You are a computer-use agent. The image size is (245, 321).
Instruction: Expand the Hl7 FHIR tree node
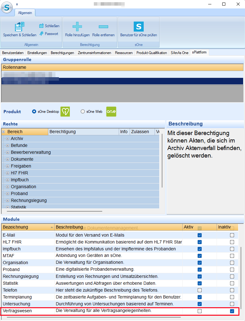(7, 173)
